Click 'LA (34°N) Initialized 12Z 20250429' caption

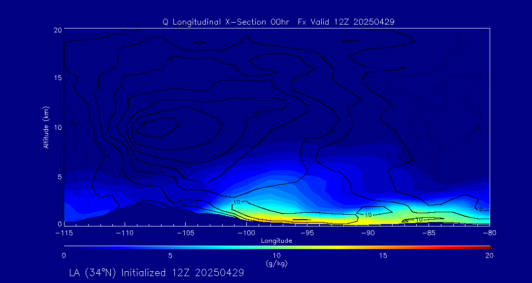157,273
